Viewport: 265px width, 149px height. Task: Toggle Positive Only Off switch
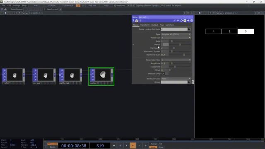pos(165,74)
